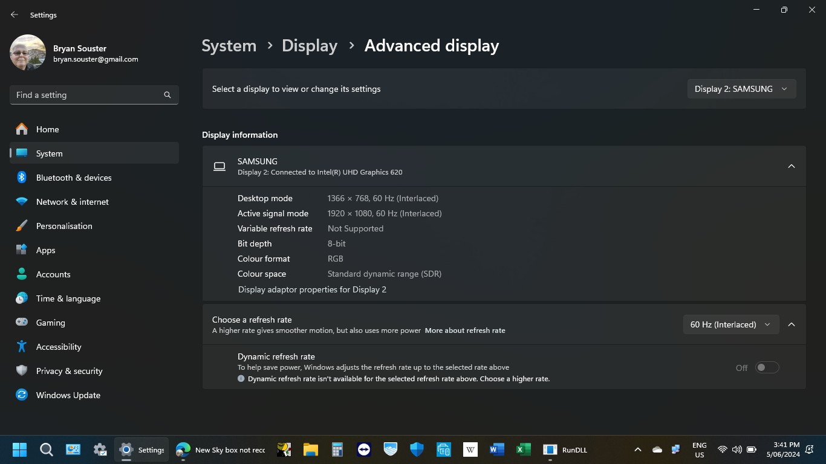Navigate to Apps settings
This screenshot has width=826, height=464.
94,250
